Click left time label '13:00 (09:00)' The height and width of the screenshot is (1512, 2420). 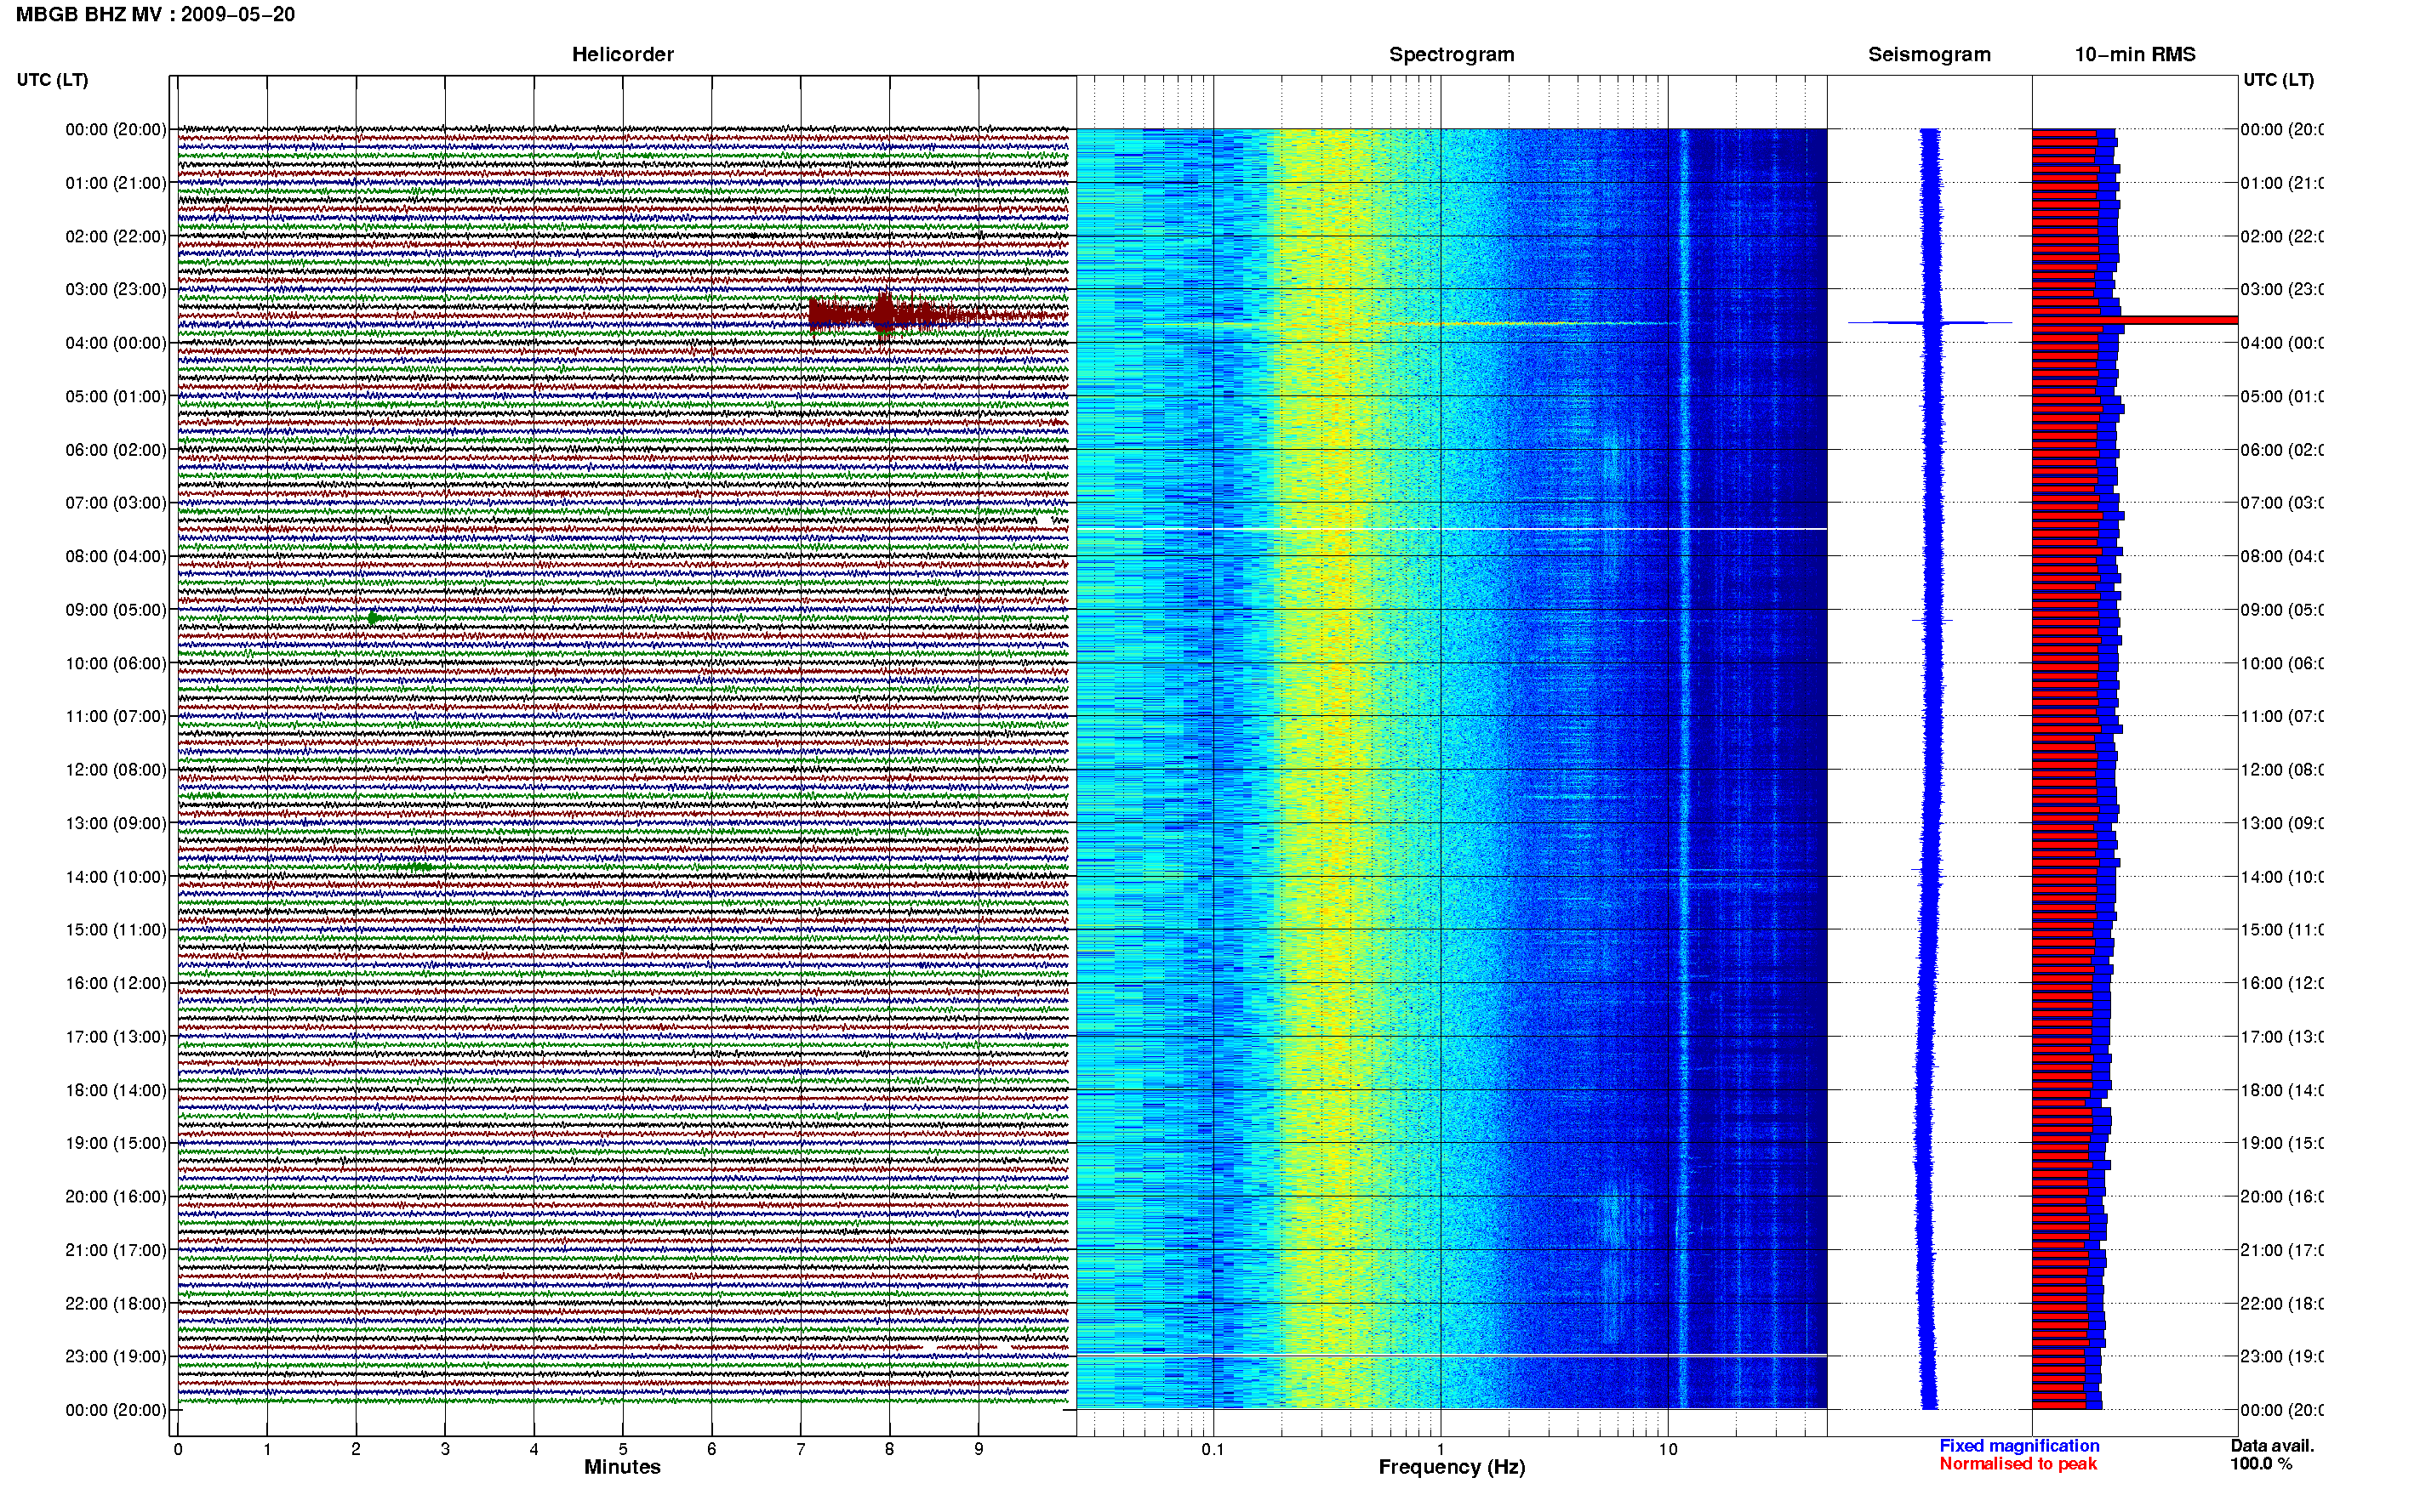point(116,823)
